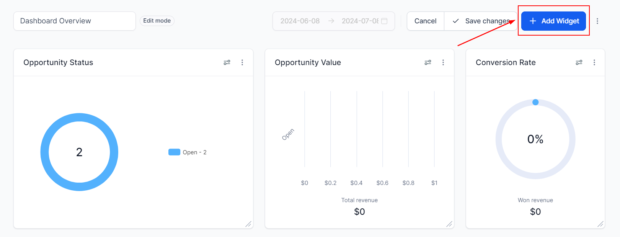Screen dimensions: 620x237
Task: Select the end date field
Action: [360, 21]
